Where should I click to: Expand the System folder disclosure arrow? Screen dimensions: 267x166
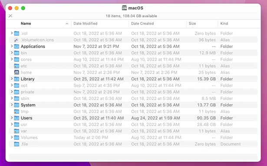pos(12,104)
